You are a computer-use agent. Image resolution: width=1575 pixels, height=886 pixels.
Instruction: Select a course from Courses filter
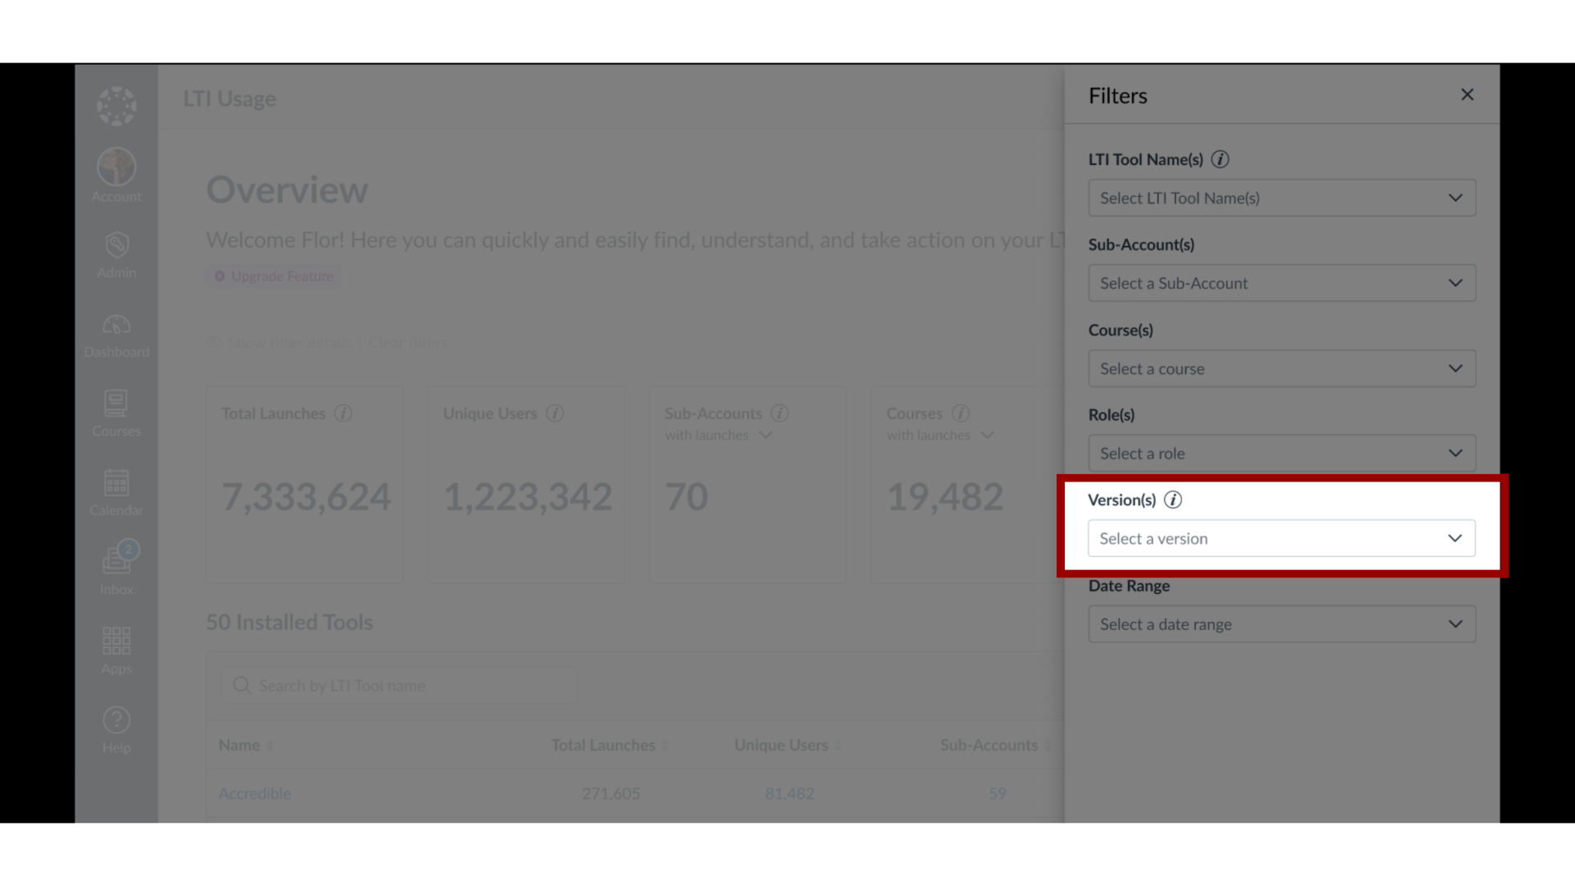(x=1282, y=368)
